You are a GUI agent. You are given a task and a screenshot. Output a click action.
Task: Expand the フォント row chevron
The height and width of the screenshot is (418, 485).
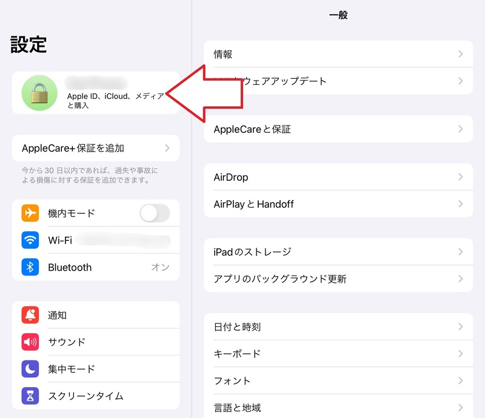(x=461, y=380)
